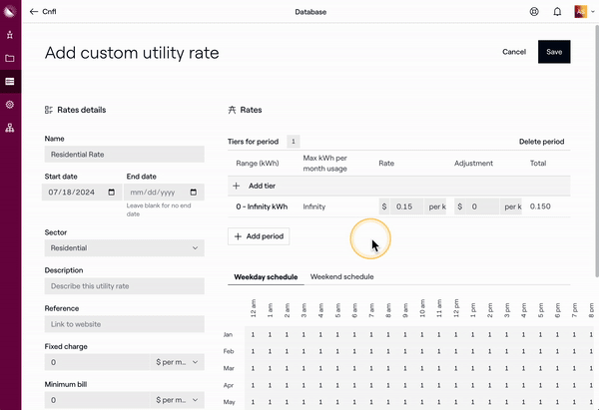Open the Start date calendar picker
This screenshot has width=599, height=410.
(112, 193)
